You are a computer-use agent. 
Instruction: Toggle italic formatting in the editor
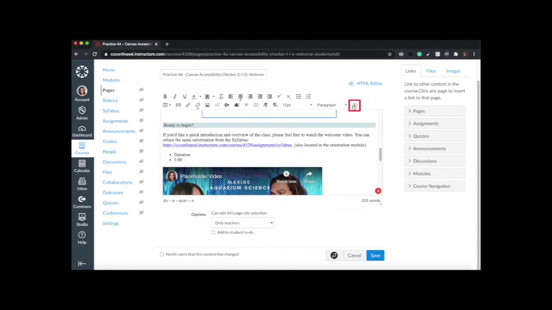[175, 96]
